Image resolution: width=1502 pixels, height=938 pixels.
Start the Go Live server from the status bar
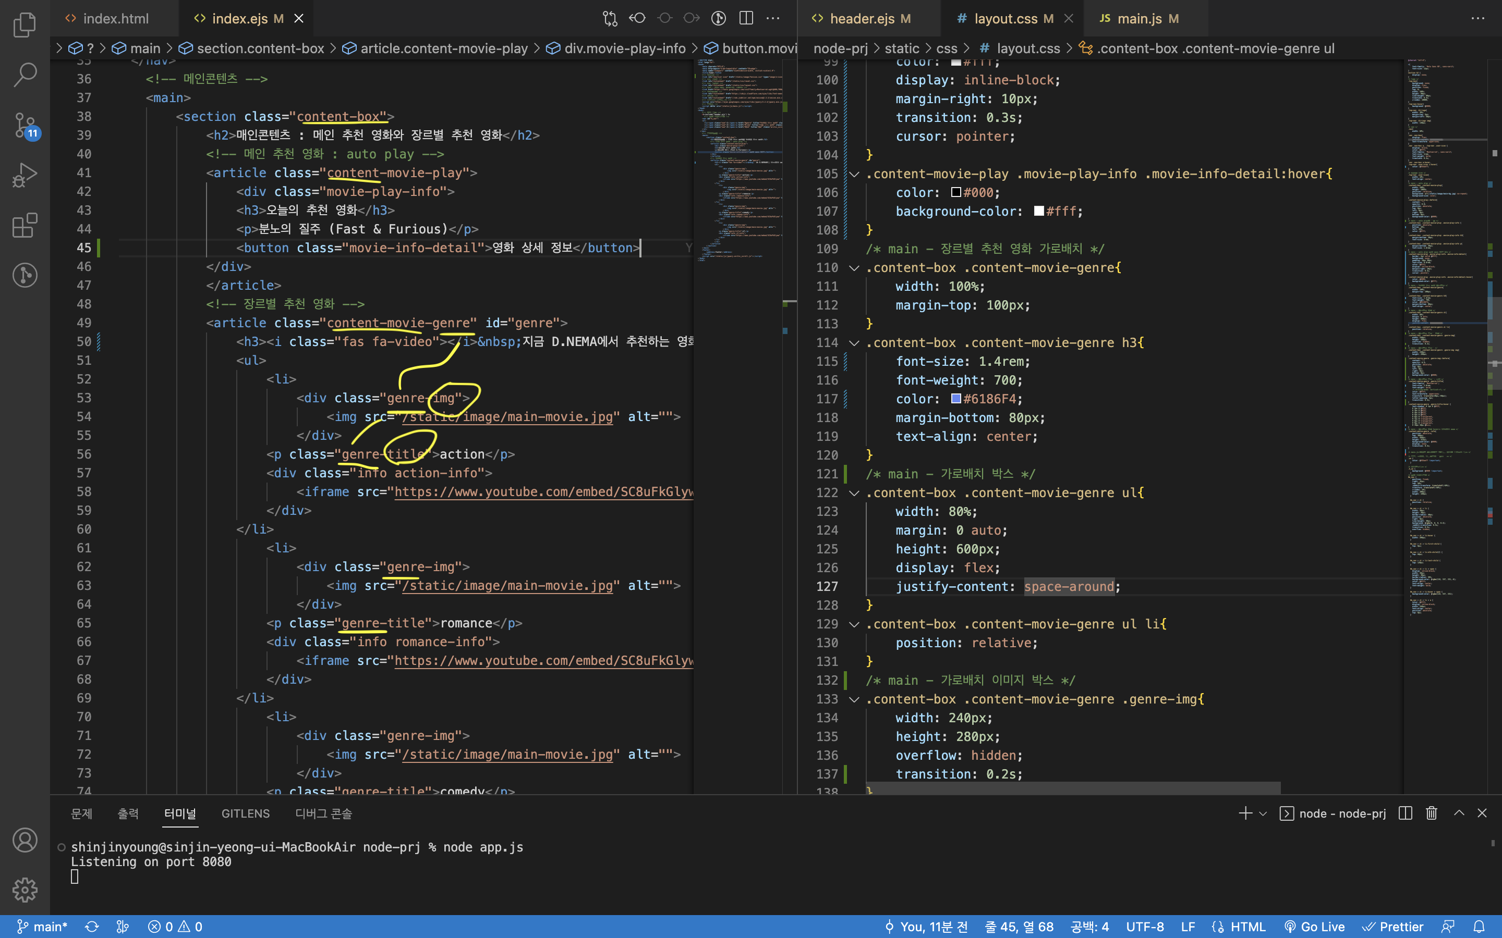pos(1316,926)
